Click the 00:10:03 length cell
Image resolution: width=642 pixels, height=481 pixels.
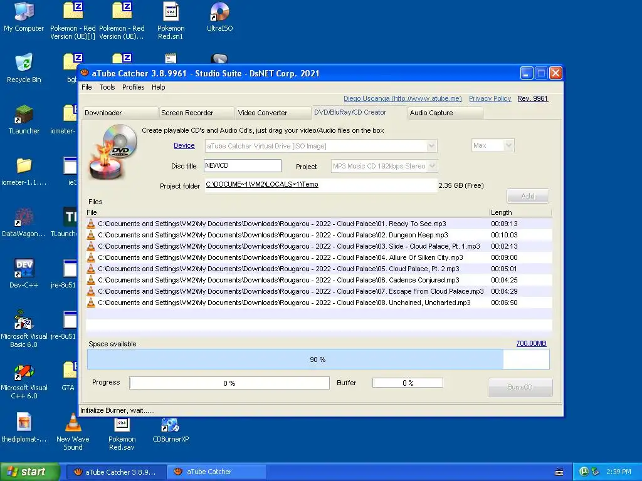pyautogui.click(x=504, y=235)
